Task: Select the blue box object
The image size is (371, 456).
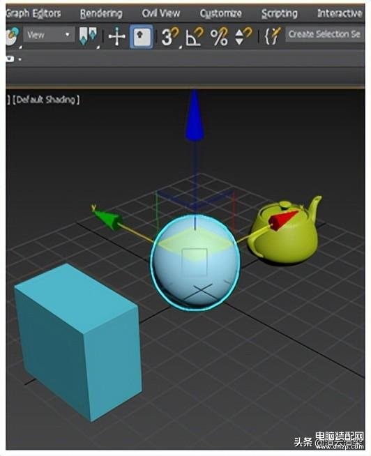Action: pyautogui.click(x=78, y=342)
